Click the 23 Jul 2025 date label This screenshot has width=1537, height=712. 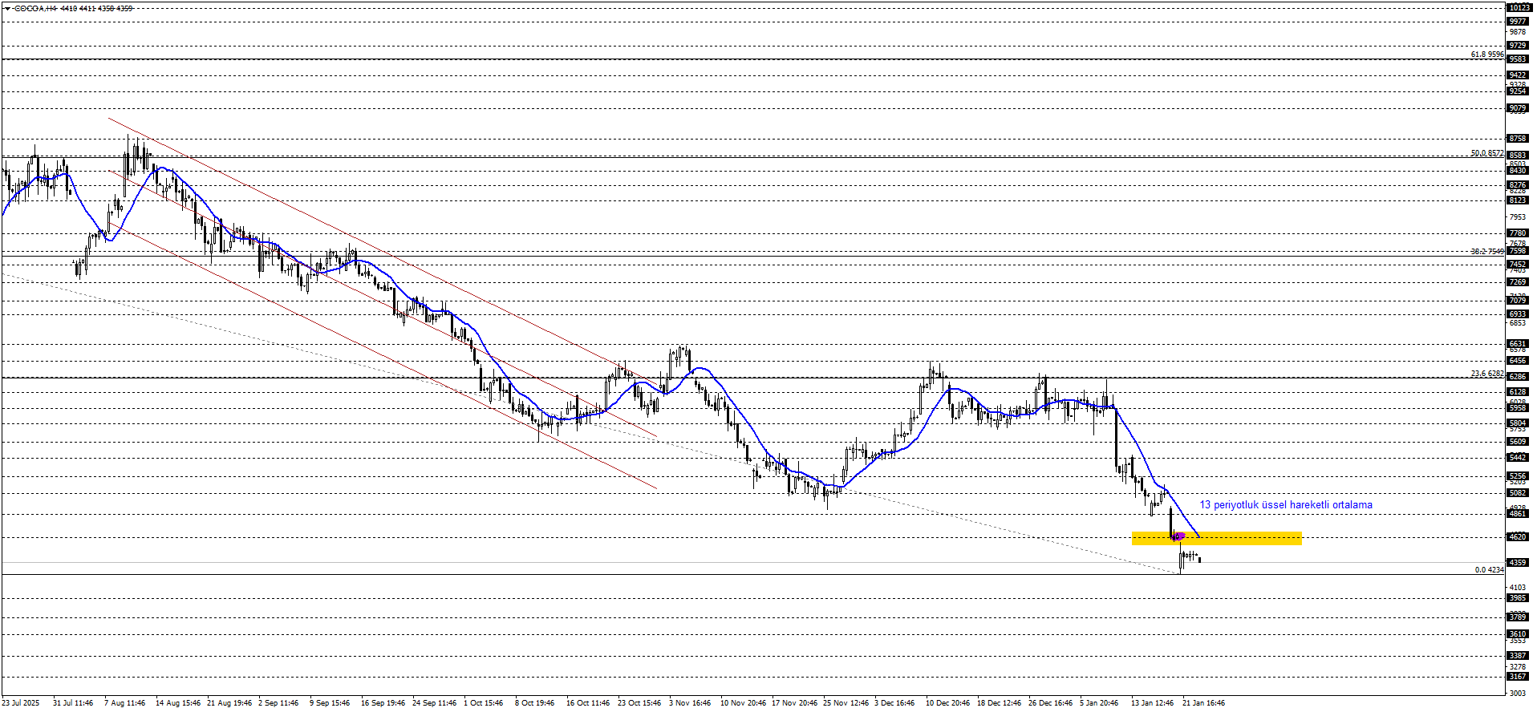20,703
